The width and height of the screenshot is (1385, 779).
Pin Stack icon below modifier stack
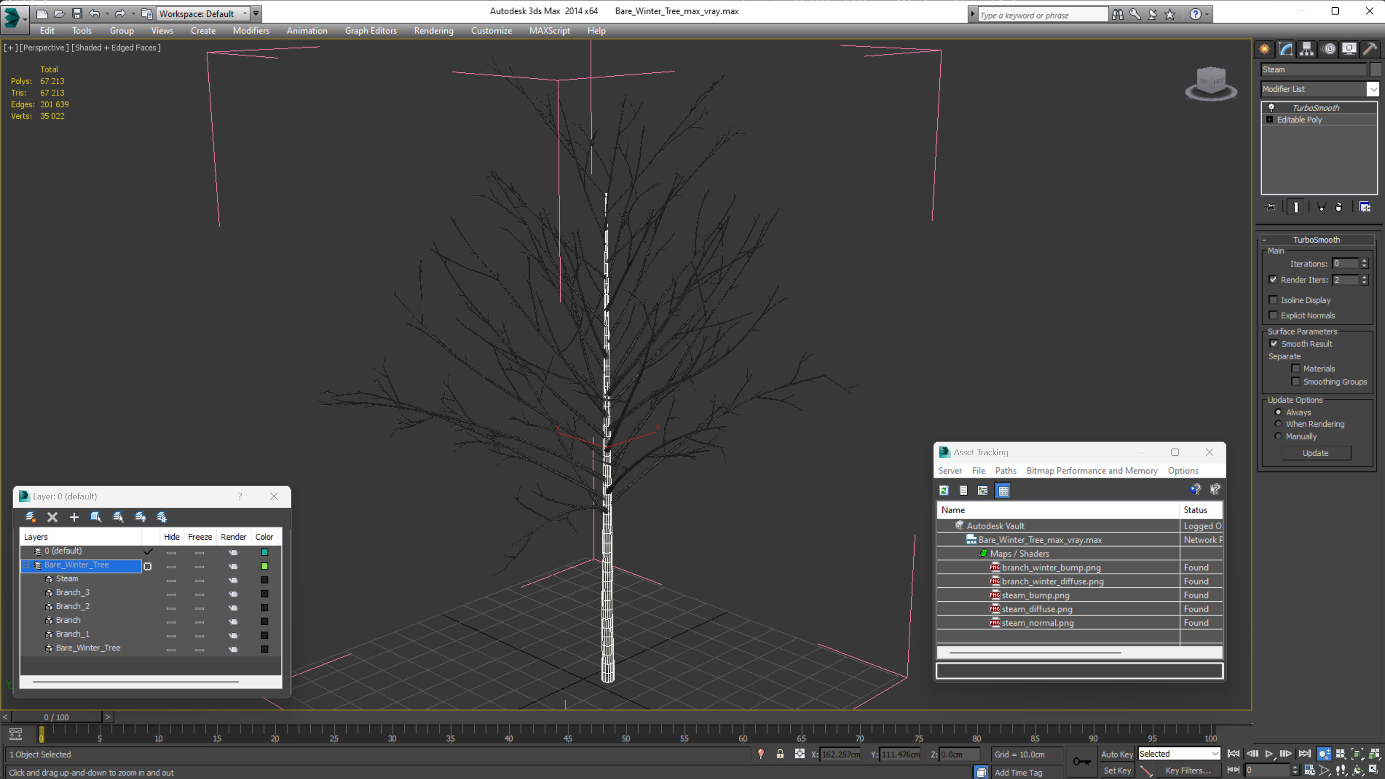(1270, 207)
